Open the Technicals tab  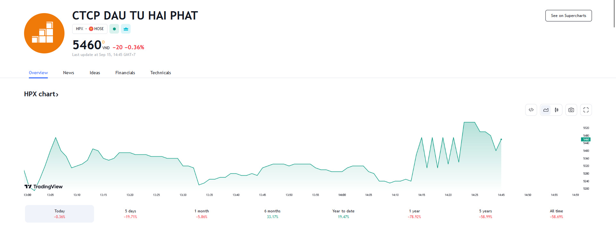coord(160,73)
